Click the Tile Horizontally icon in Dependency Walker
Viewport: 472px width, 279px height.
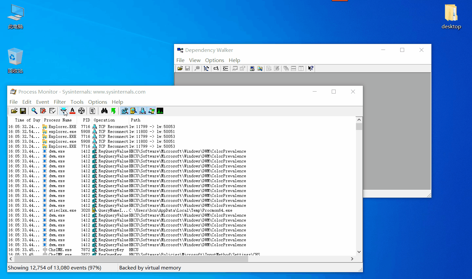click(x=294, y=69)
